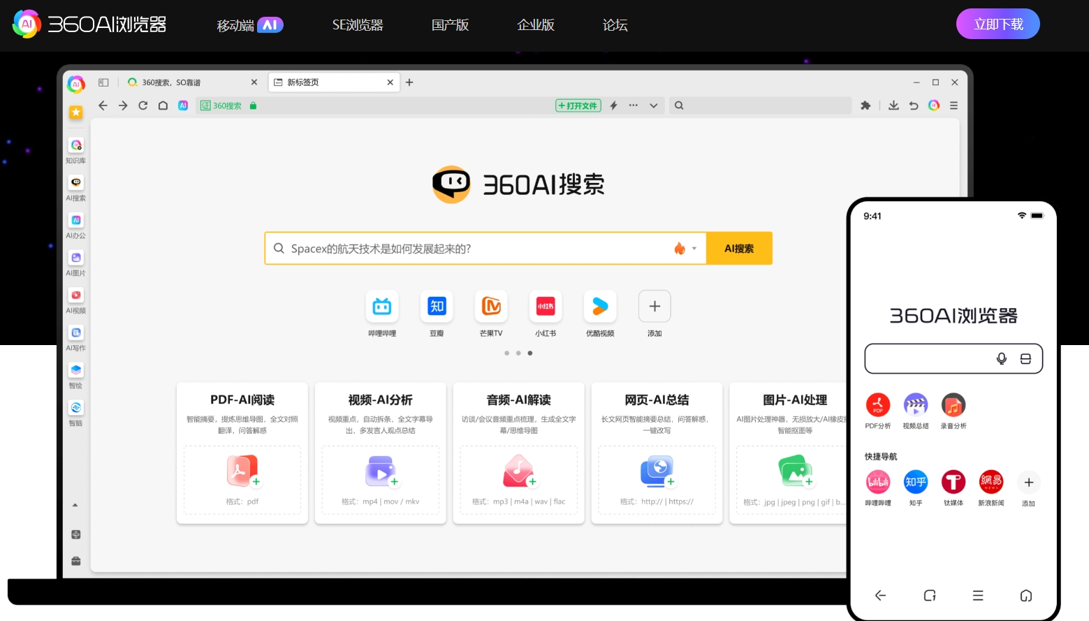Viewport: 1089px width, 621px height.
Task: Open the 豆瓣 shortcut
Action: click(437, 314)
